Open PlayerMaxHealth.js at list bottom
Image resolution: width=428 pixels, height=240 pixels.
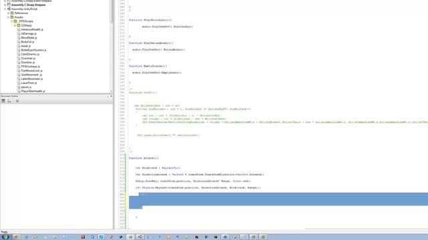click(x=33, y=91)
